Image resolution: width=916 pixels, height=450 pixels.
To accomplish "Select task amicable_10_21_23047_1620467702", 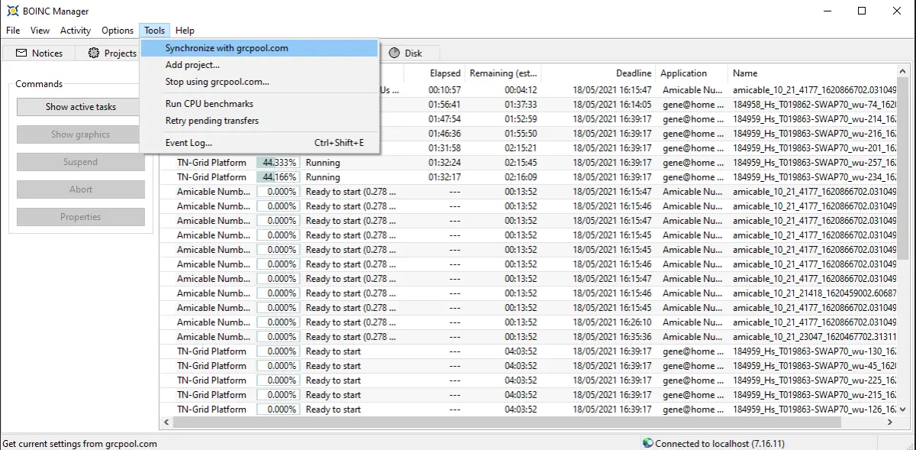I will pos(814,337).
